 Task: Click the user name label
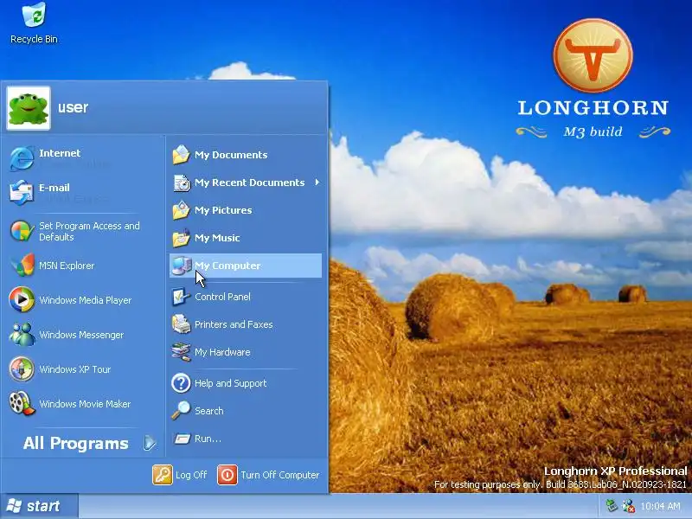[x=73, y=107]
